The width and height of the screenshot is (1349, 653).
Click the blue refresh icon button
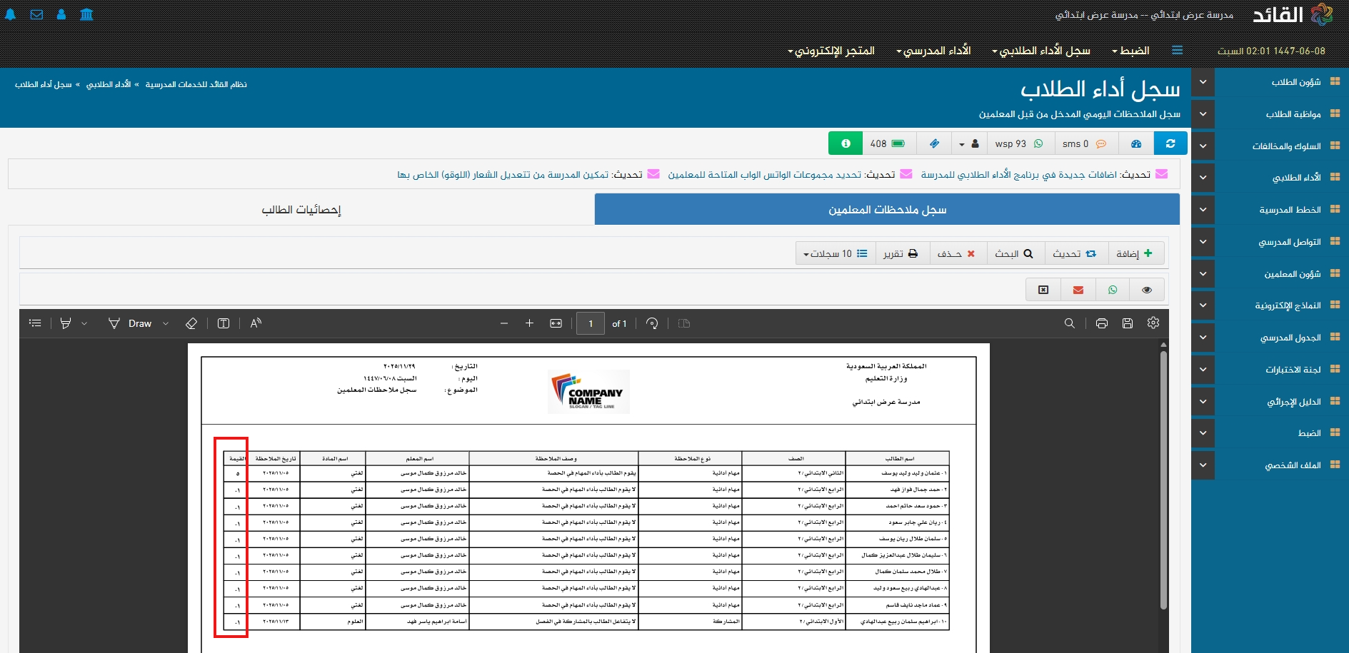[1170, 143]
